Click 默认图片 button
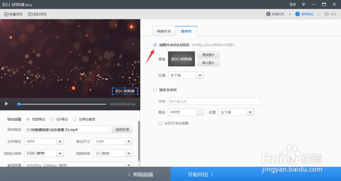 pos(208,63)
